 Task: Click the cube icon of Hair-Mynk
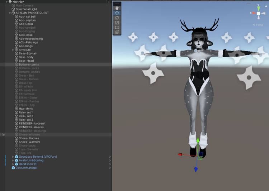click(x=16, y=109)
